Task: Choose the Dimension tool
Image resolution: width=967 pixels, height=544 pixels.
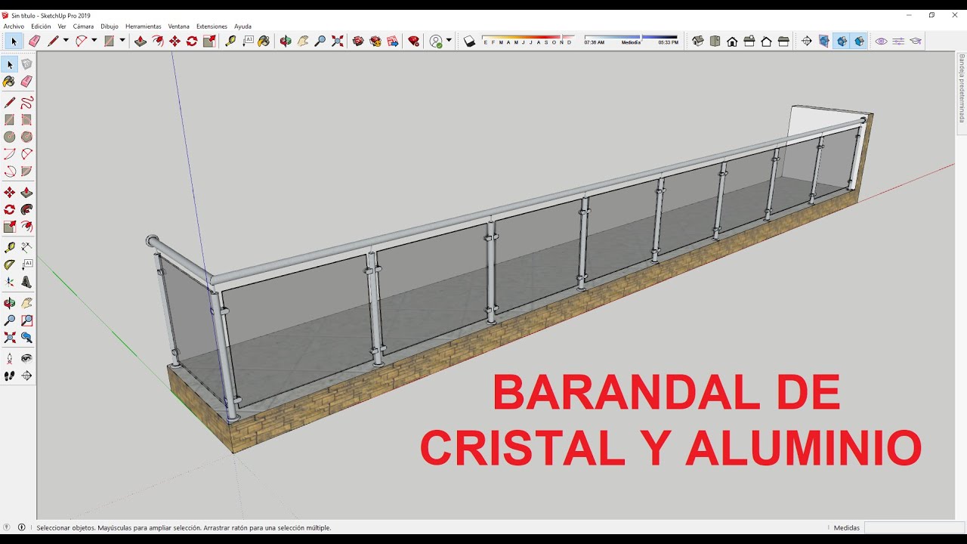Action: pos(26,247)
